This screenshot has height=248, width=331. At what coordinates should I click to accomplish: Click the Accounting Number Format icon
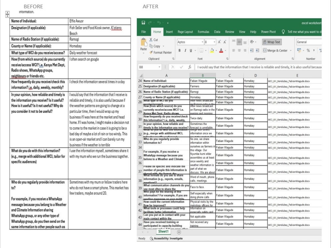(x=299, y=50)
